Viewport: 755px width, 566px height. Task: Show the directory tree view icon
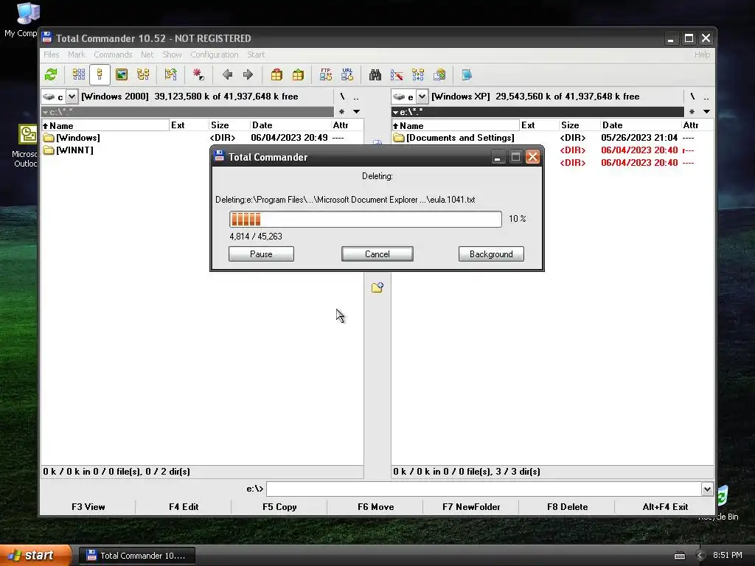[143, 74]
